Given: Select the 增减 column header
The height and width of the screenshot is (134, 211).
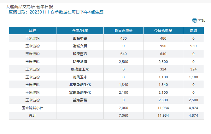Looking at the screenshot, I should [193, 31].
